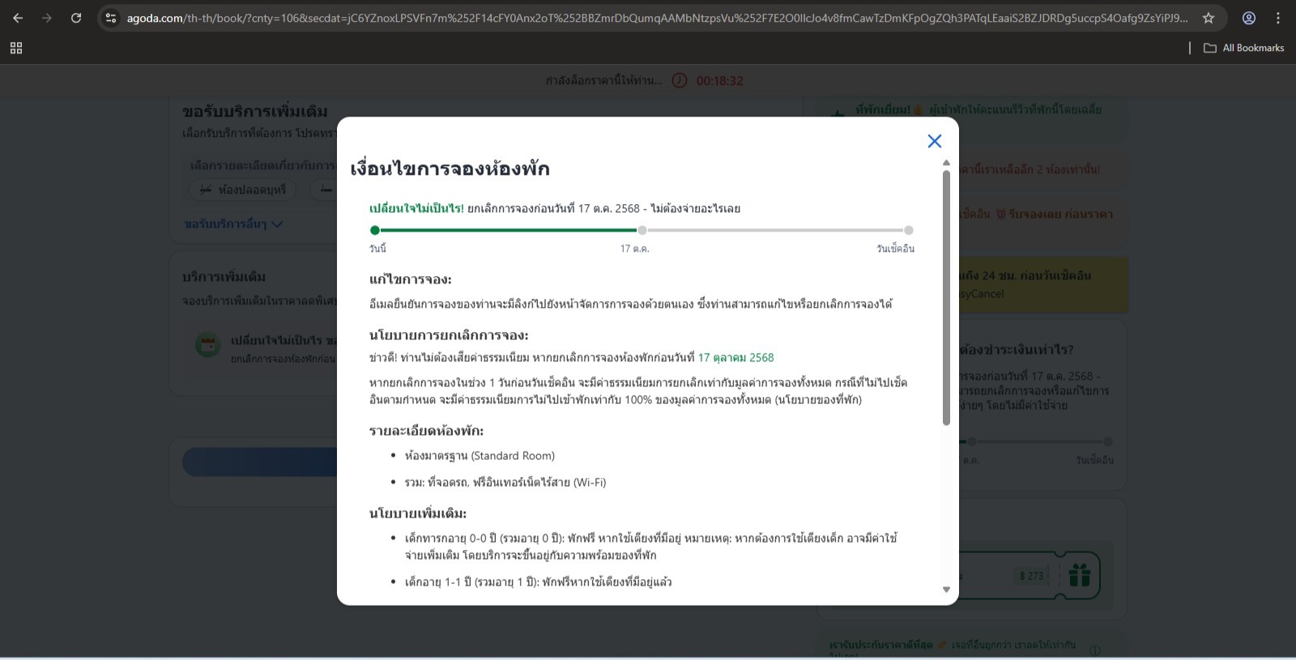Go forward in browser history
1296x660 pixels.
coord(47,18)
